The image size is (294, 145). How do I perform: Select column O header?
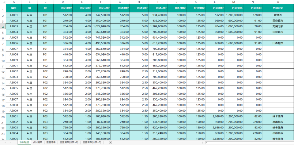click(278, 2)
